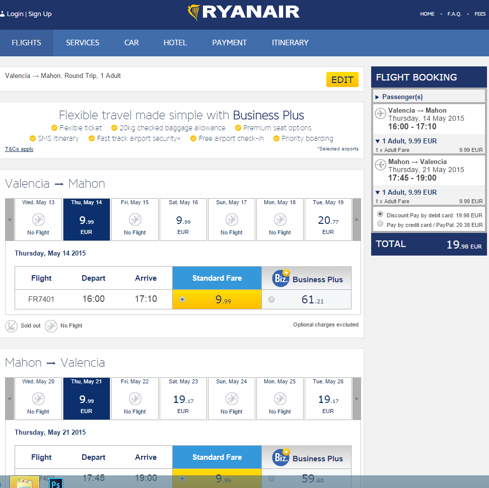Select return date Sat, May 23
This screenshot has height=488, width=489.
(183, 398)
